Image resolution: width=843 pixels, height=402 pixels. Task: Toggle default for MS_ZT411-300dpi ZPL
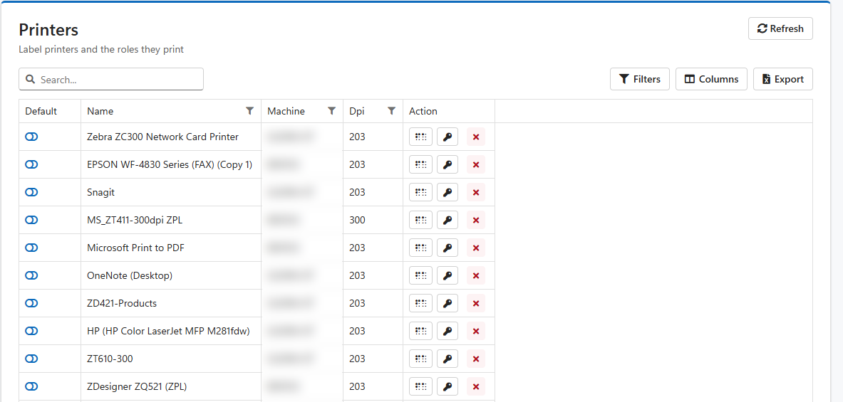coord(32,220)
